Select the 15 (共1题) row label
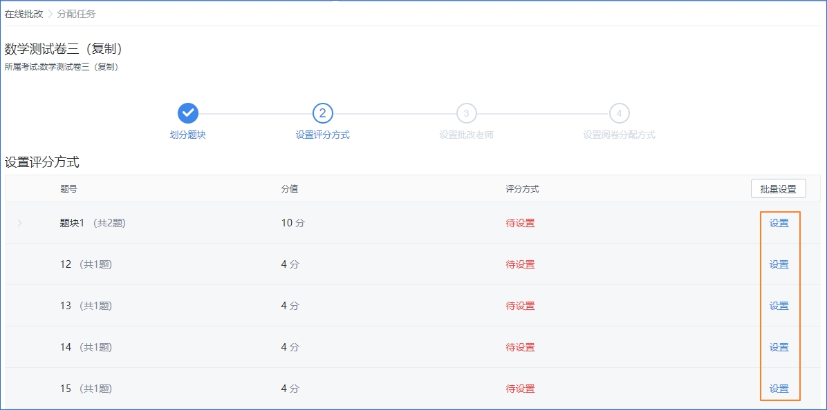Viewport: 827px width, 410px height. point(86,389)
